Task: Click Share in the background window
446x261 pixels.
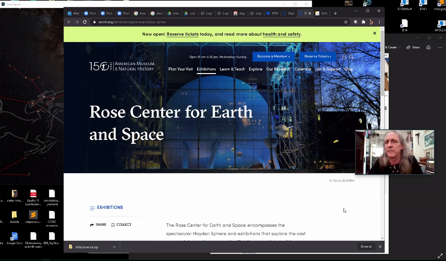Action: [x=413, y=47]
